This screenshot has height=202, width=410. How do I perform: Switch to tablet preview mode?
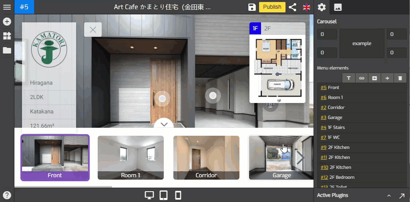pos(164,195)
